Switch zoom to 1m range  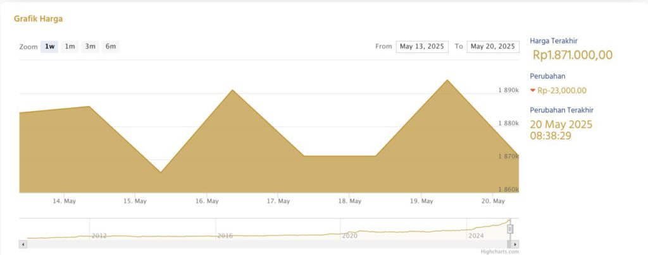coord(70,47)
